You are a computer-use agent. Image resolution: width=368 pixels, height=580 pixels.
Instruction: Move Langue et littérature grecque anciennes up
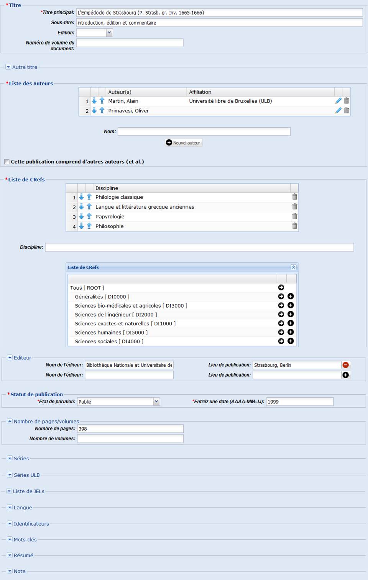point(89,207)
